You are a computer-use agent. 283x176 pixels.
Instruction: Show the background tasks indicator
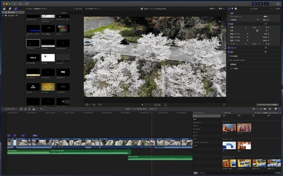tap(26, 4)
